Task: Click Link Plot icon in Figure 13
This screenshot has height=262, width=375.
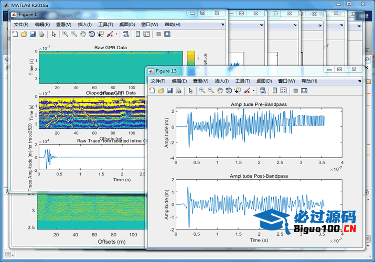Action: [x=263, y=91]
